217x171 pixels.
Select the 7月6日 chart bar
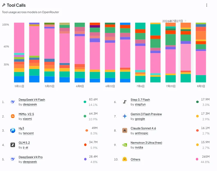click(140, 53)
